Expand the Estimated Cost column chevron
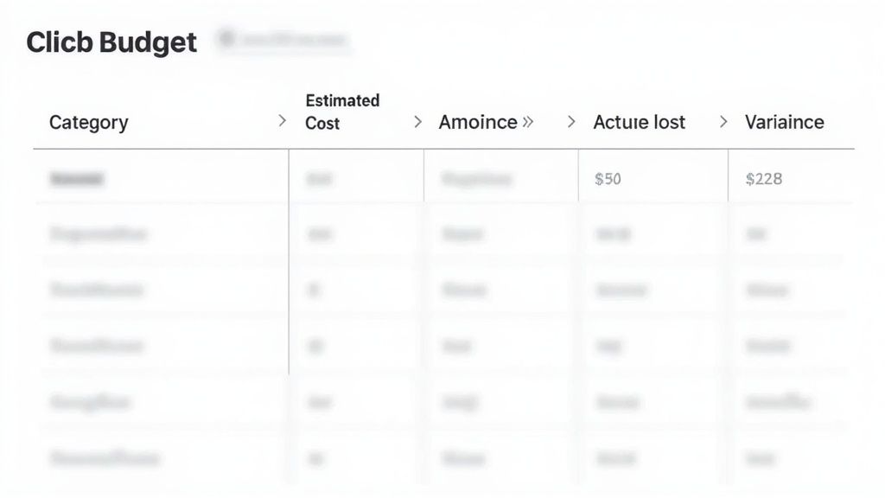 (x=418, y=122)
